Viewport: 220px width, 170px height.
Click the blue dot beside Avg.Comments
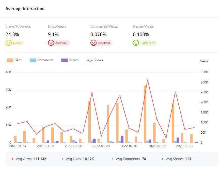tap(113, 159)
